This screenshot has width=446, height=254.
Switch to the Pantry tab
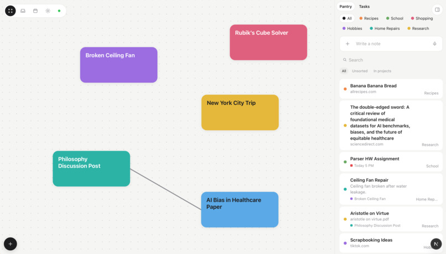click(x=346, y=7)
